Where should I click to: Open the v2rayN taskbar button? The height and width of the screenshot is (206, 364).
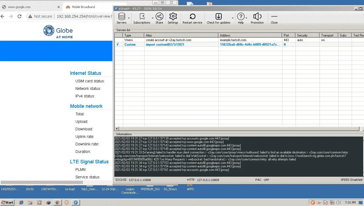[76, 203]
